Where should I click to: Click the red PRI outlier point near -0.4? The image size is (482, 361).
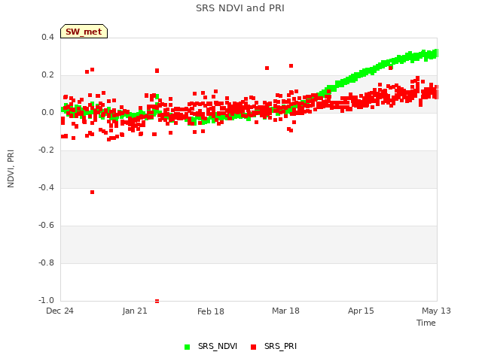[92, 193]
